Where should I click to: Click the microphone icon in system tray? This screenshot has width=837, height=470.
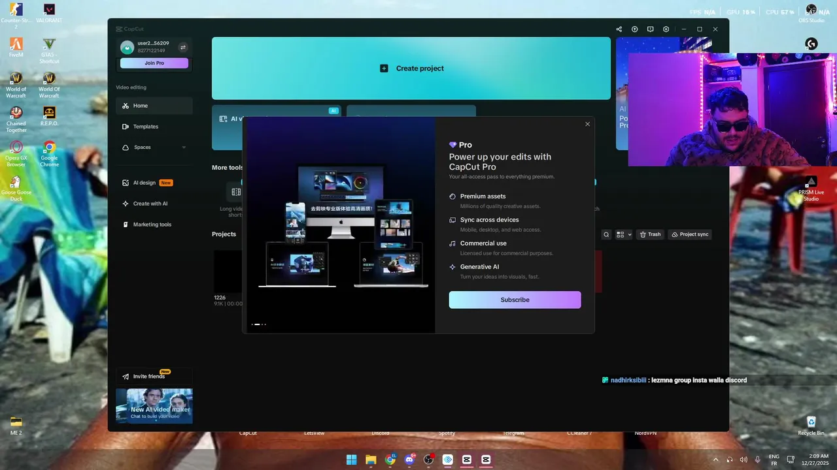(x=758, y=460)
